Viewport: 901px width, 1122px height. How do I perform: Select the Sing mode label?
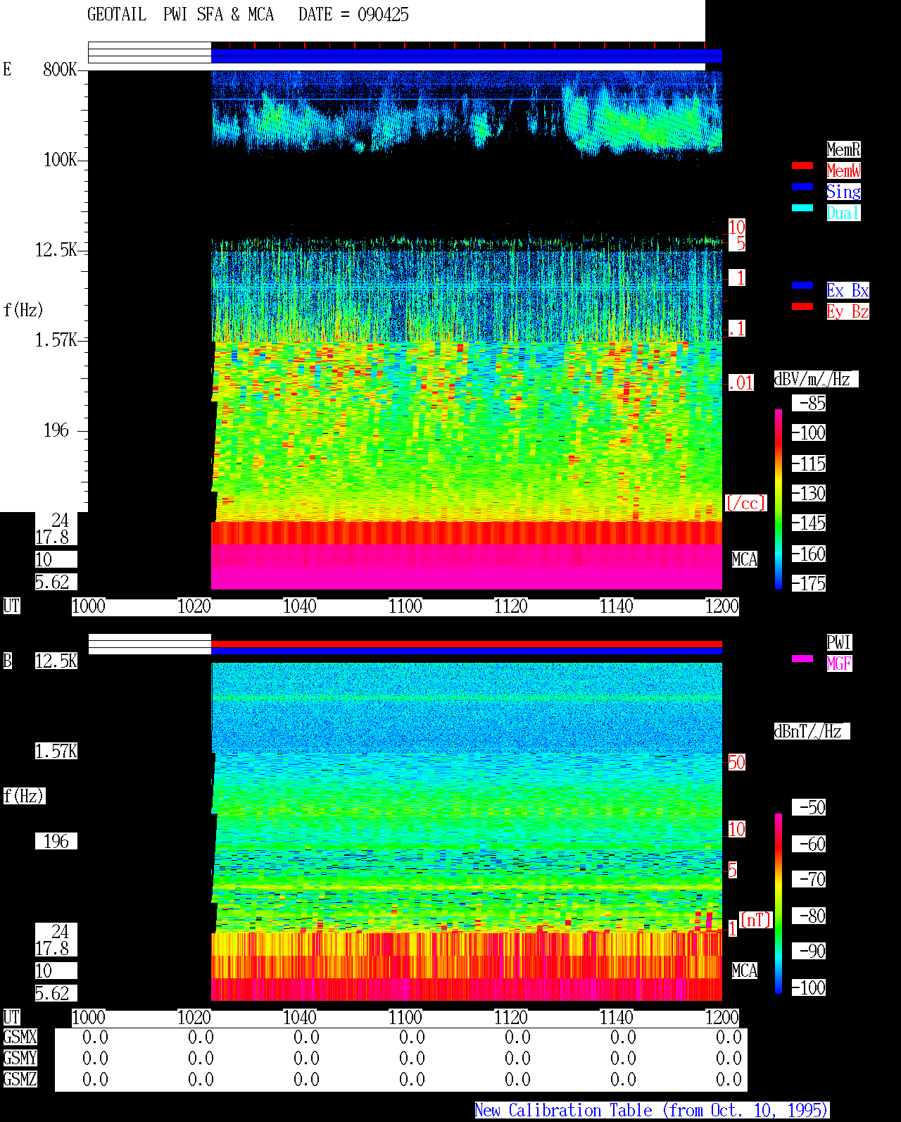843,192
